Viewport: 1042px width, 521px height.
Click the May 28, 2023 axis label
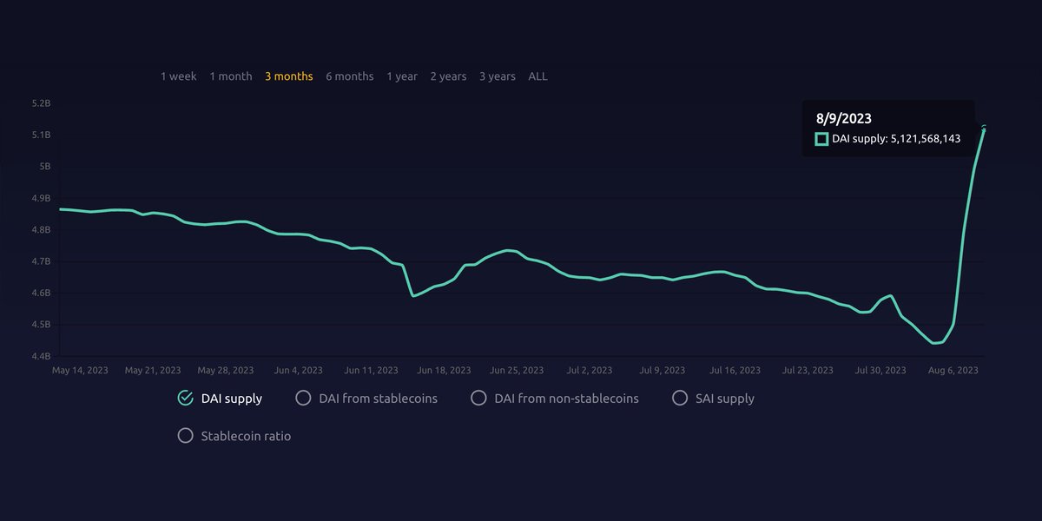226,370
